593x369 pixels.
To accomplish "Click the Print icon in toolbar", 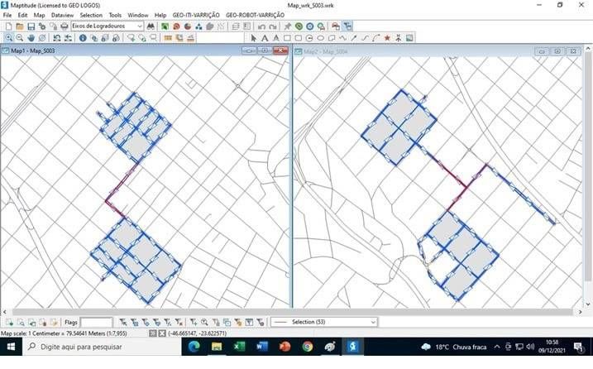I will tap(65, 26).
